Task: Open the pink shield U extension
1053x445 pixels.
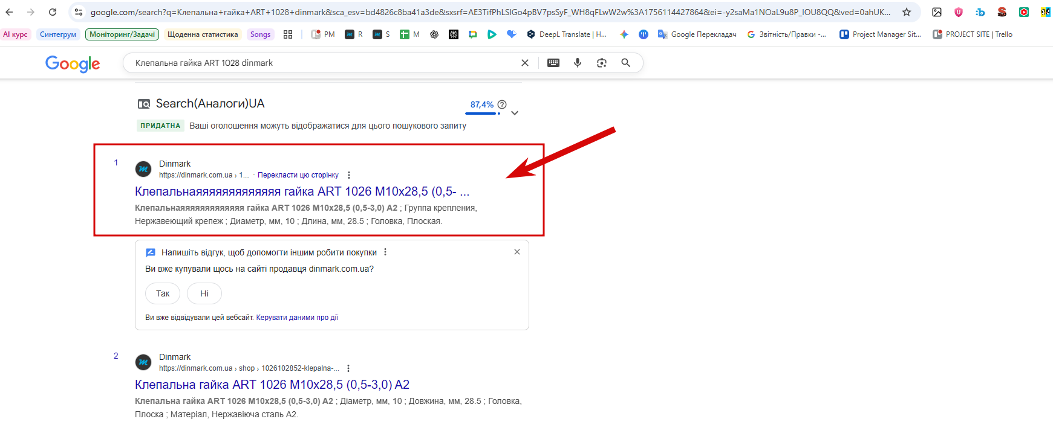Action: 959,12
